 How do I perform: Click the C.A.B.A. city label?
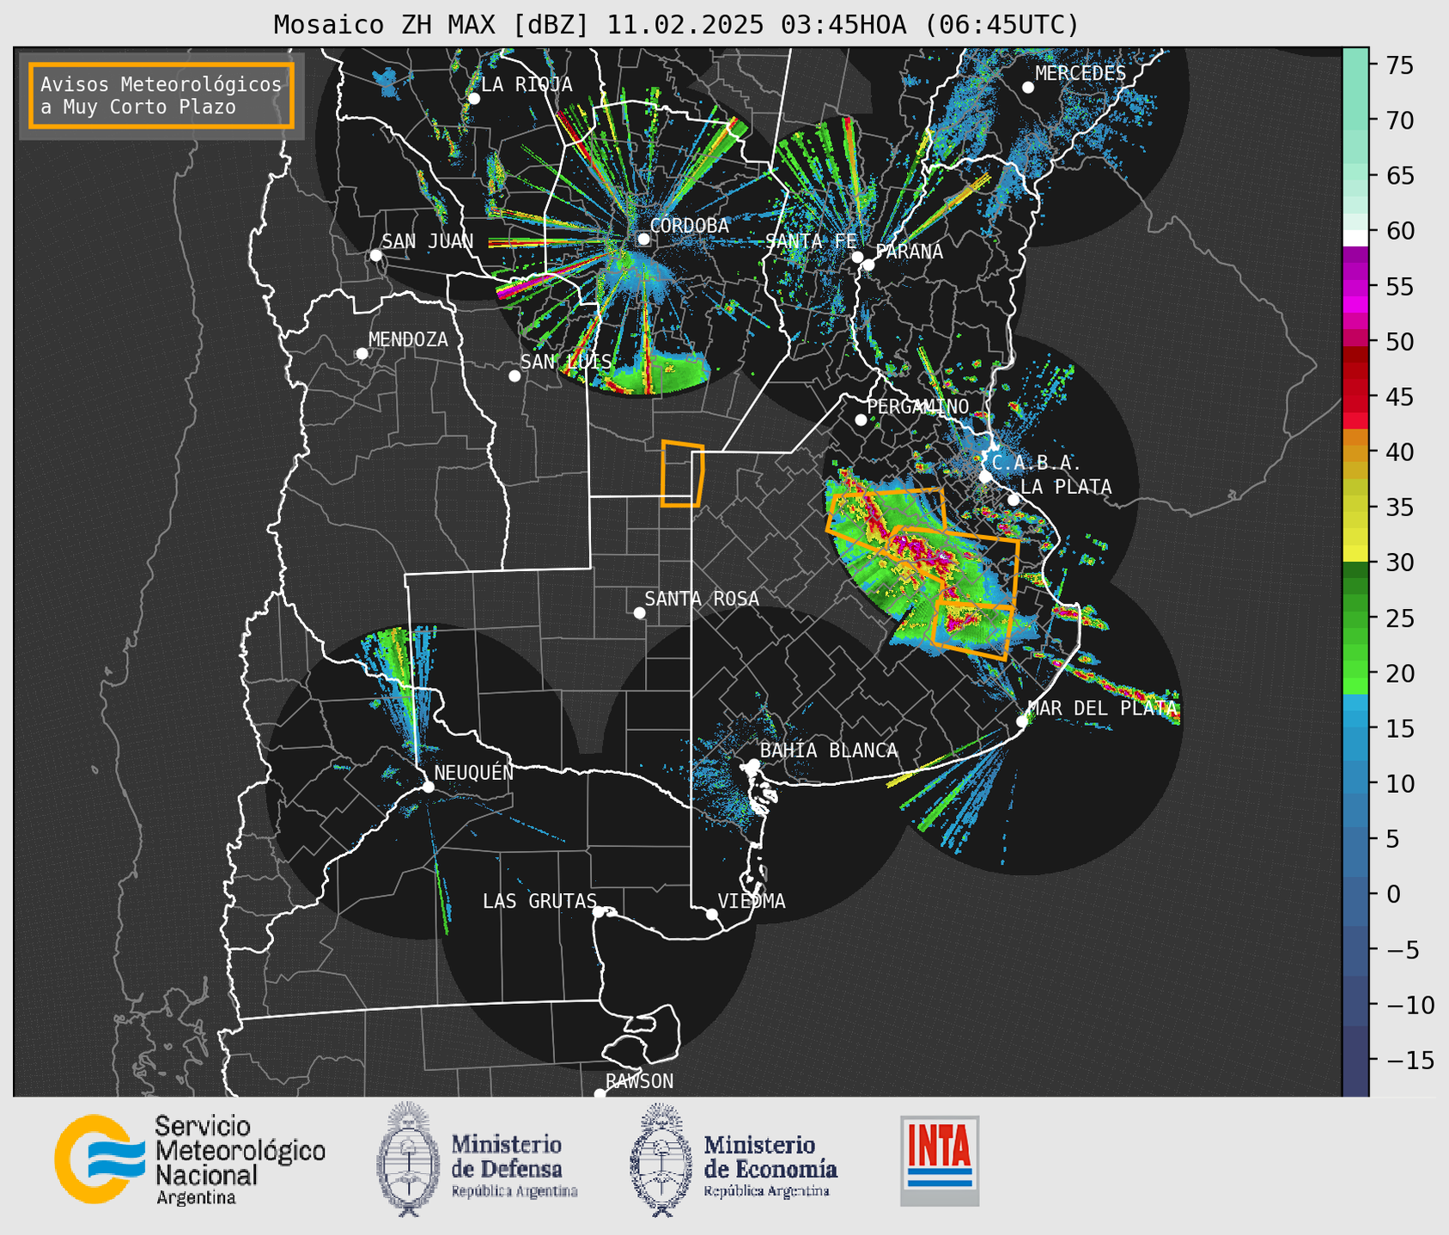tap(1037, 463)
